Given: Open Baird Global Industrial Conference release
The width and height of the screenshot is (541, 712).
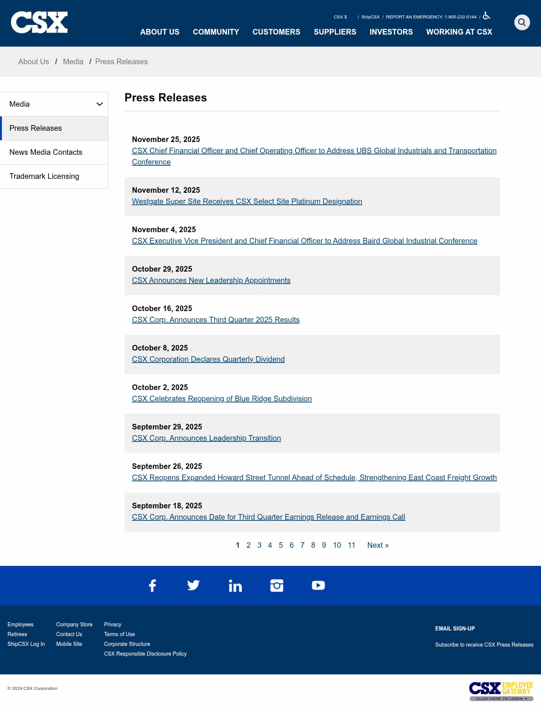Looking at the screenshot, I should [305, 241].
